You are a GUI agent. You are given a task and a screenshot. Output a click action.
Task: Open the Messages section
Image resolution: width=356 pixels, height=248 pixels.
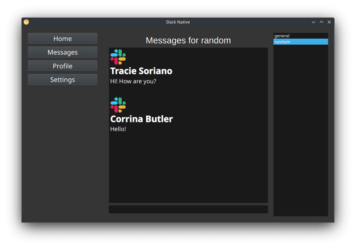[x=63, y=52]
